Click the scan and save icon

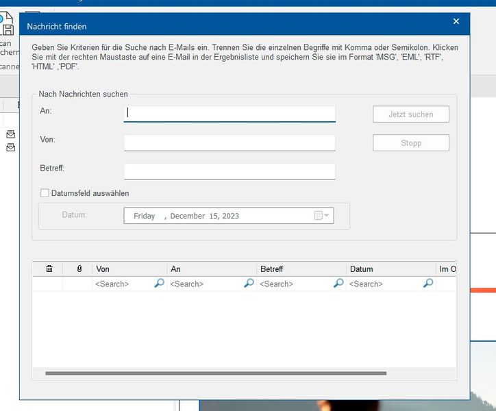7,27
